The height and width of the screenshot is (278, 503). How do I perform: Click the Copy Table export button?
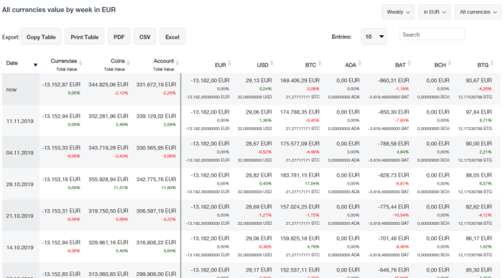(x=41, y=37)
